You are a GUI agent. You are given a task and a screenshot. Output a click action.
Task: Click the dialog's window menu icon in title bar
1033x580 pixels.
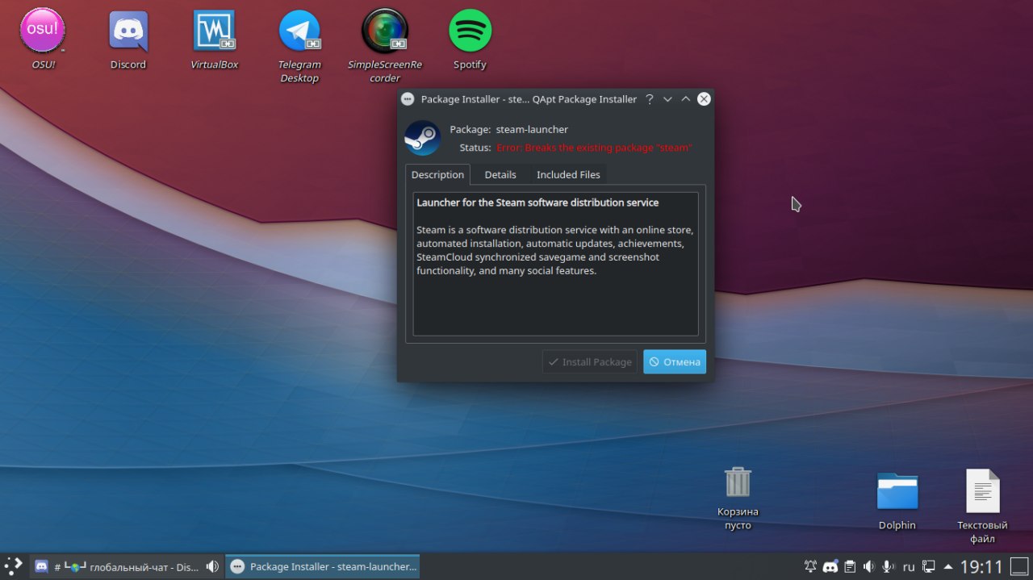[408, 99]
